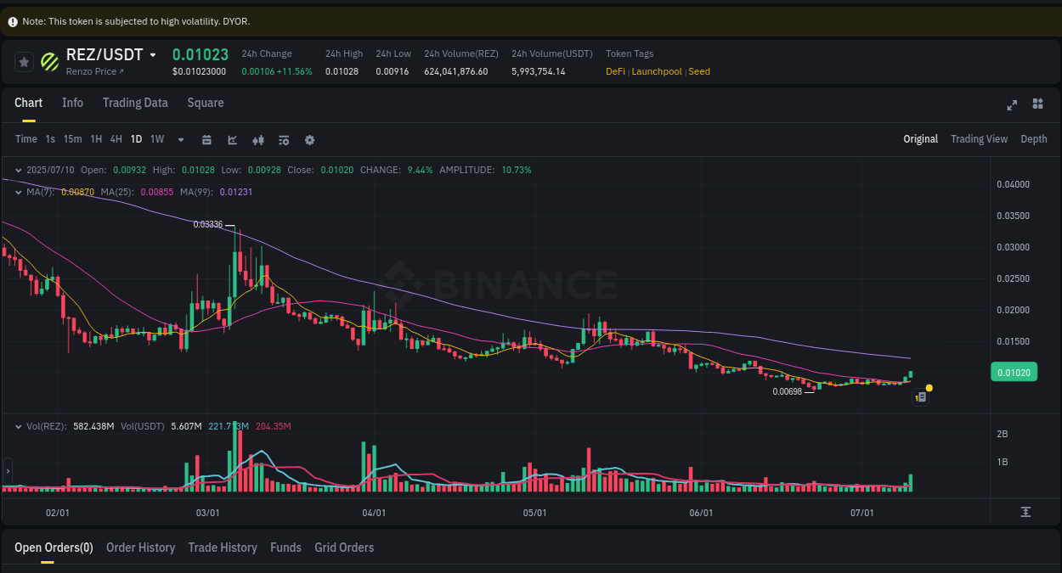Expand chart to fullscreen with arrows icon
Image resolution: width=1062 pixels, height=573 pixels.
pyautogui.click(x=1012, y=104)
